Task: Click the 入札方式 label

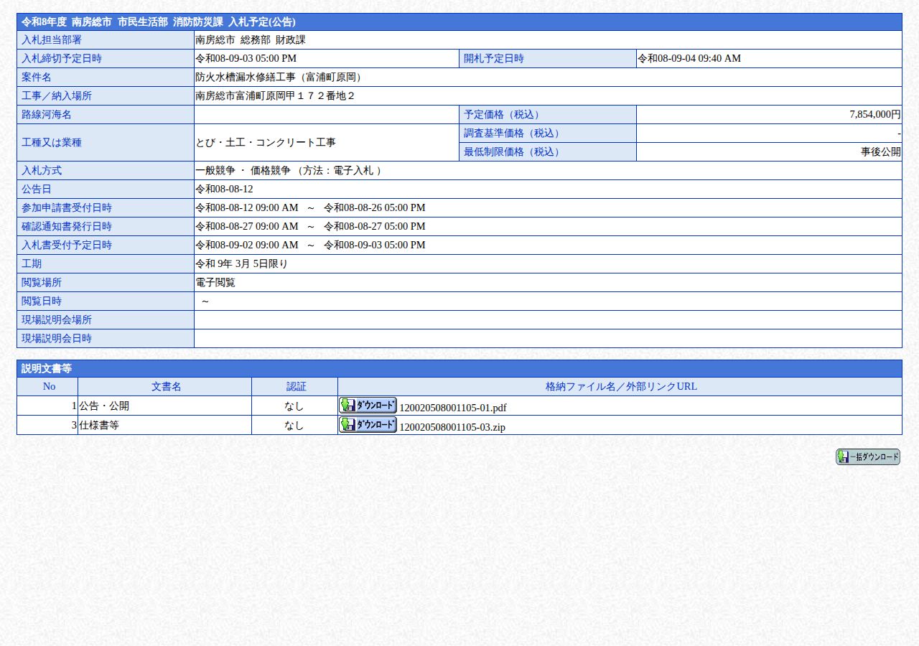Action: [x=42, y=171]
